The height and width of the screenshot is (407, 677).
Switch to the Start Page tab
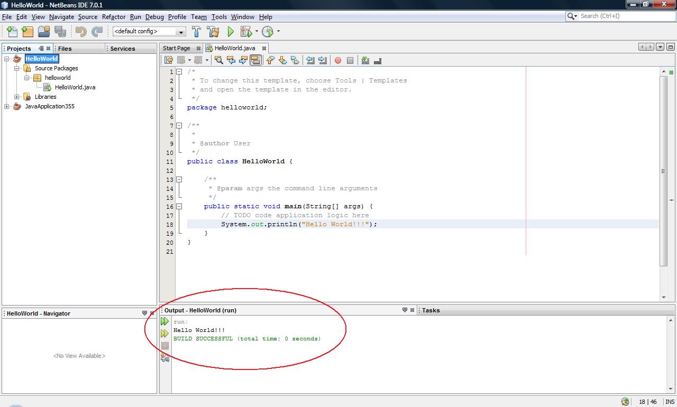176,48
